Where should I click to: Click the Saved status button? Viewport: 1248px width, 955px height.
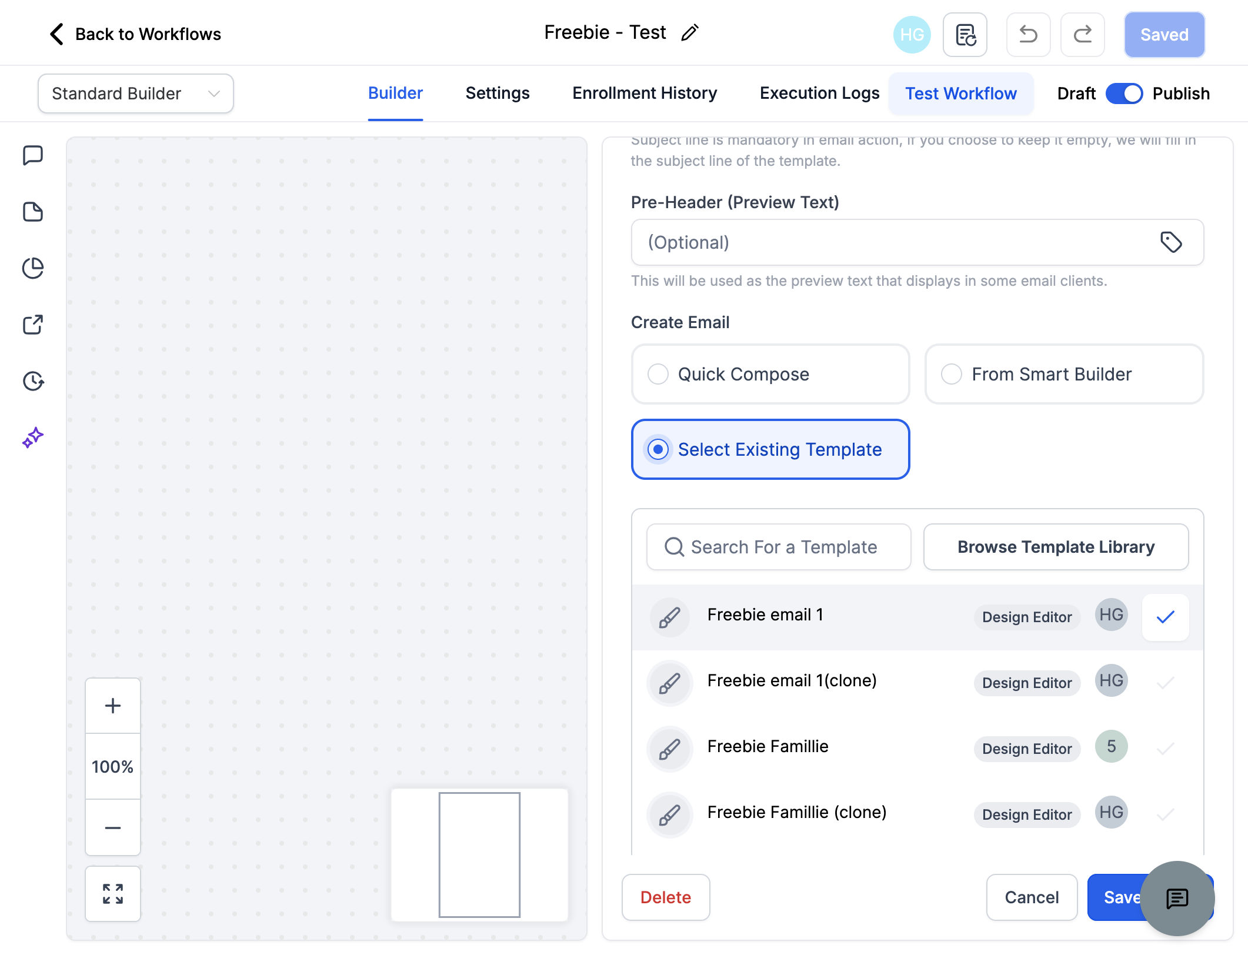pyautogui.click(x=1164, y=35)
